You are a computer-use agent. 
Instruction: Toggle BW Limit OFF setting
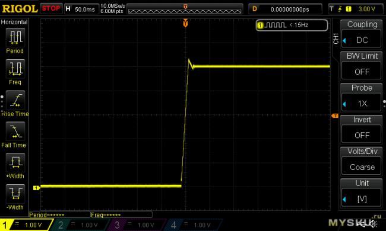coord(362,66)
